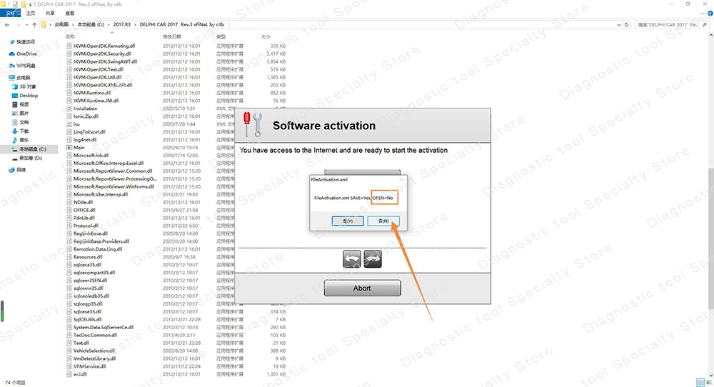Click the Abort button
Screen dimensions: 714x387
362,288
